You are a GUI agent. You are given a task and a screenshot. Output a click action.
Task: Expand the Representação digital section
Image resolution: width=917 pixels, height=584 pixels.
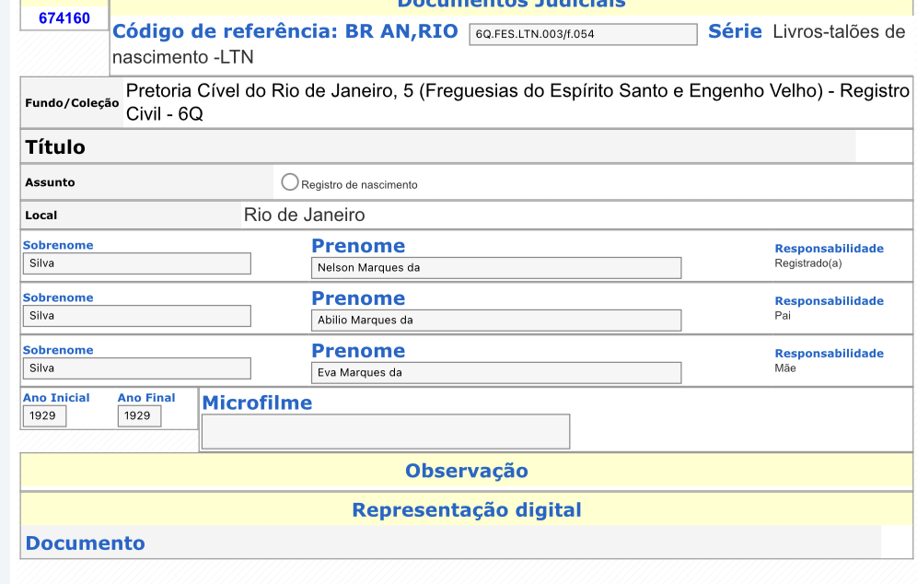click(x=467, y=509)
